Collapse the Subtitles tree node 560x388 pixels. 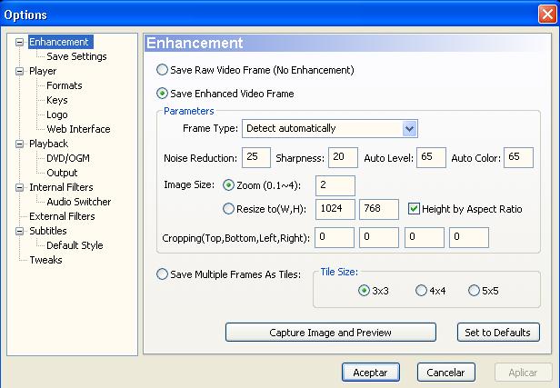click(20, 232)
